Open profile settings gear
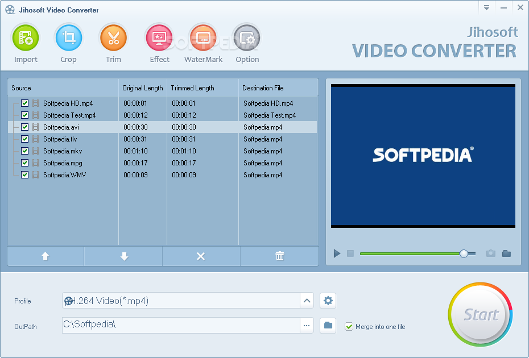 point(328,301)
